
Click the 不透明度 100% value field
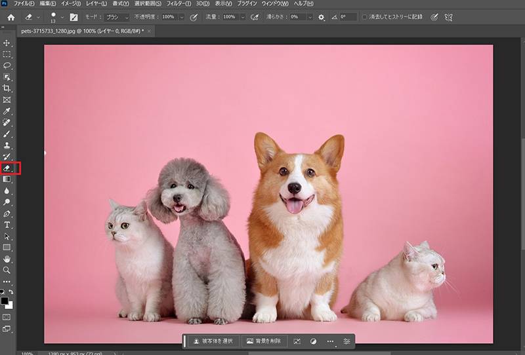[170, 17]
